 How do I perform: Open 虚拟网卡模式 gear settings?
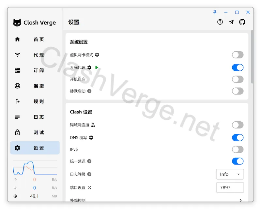[x=97, y=55]
